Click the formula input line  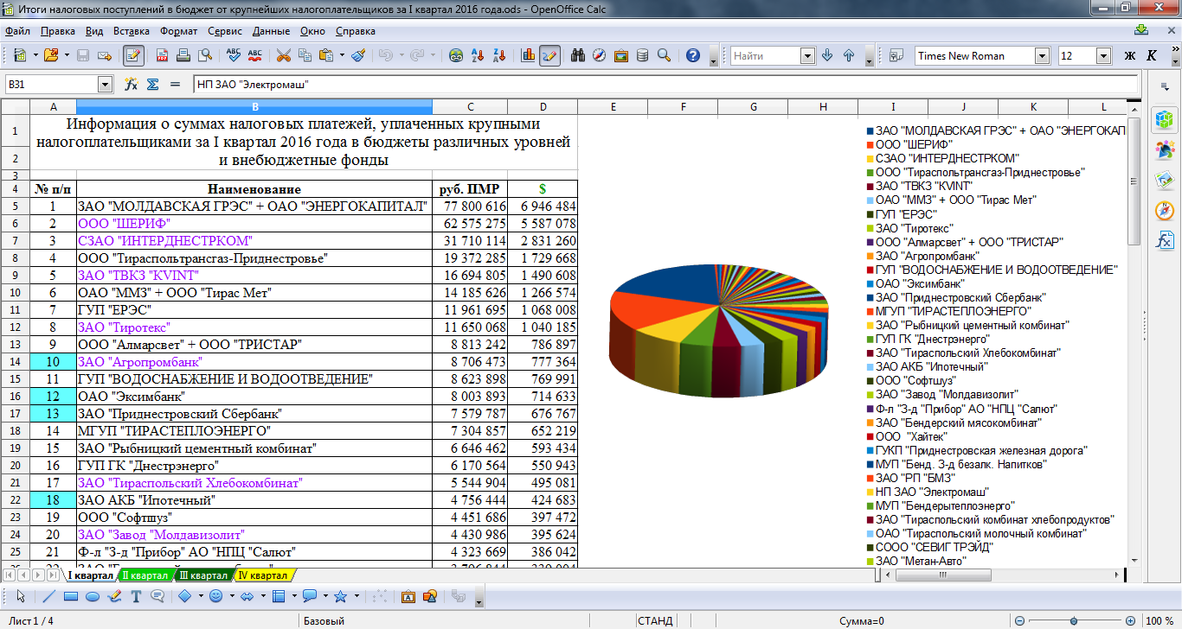tap(665, 85)
